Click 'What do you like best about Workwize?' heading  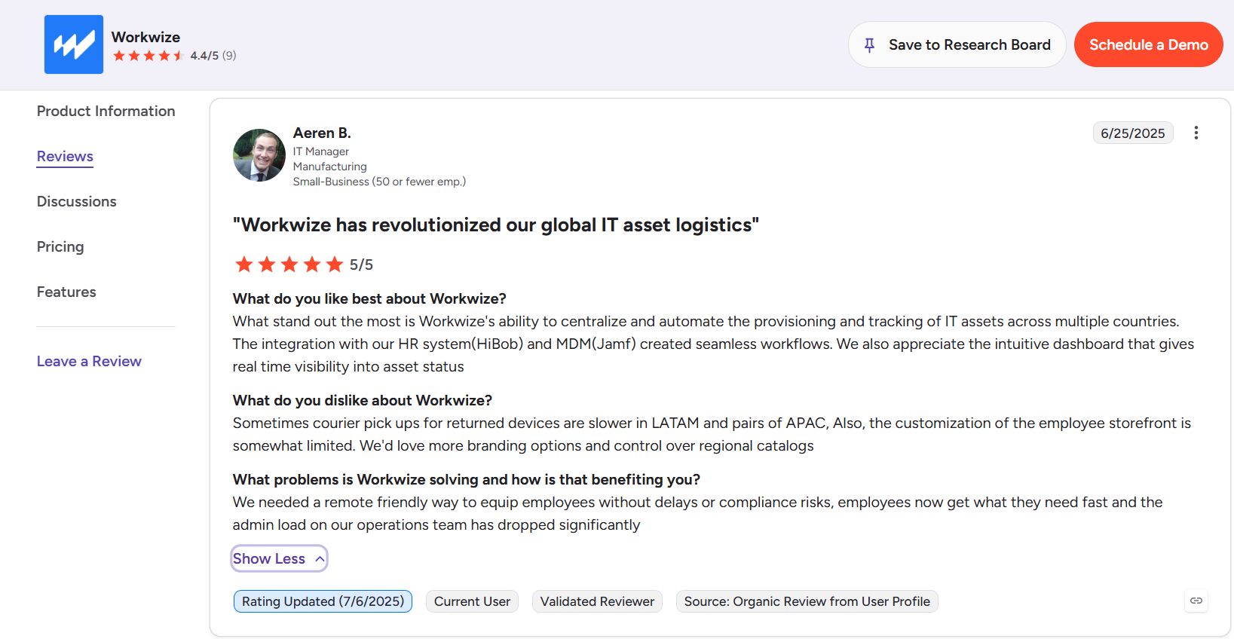(369, 298)
